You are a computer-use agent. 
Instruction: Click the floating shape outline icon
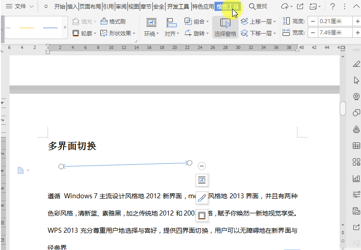coord(202,216)
